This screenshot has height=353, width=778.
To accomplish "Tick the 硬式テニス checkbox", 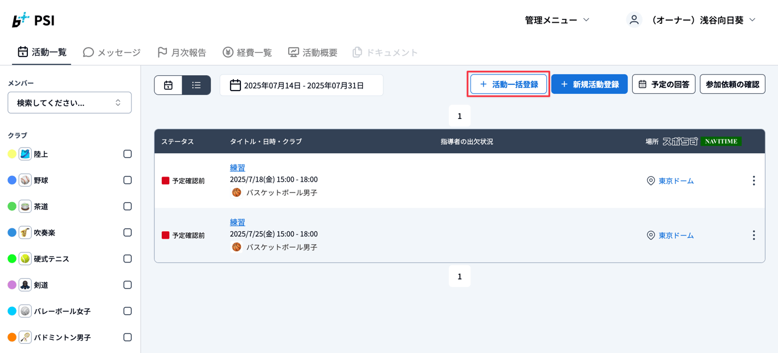I will 128,258.
